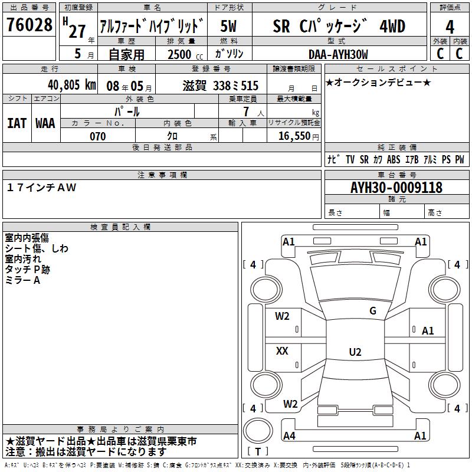Image resolution: width=472 pixels, height=472 pixels.
Task: Select the spare tire circle above [T]
Action: [258, 429]
